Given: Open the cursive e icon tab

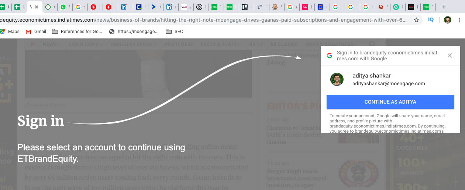Looking at the screenshot, I should 260,7.
